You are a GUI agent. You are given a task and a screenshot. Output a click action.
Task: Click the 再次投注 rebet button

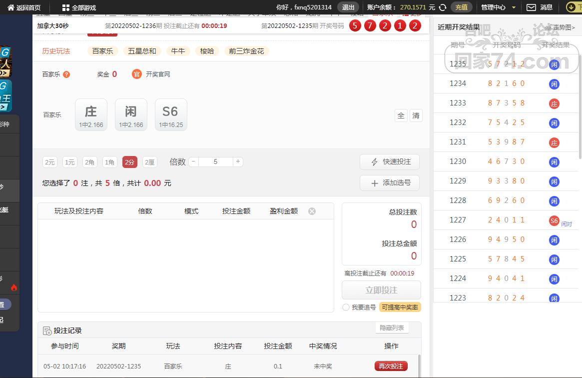[x=391, y=366]
